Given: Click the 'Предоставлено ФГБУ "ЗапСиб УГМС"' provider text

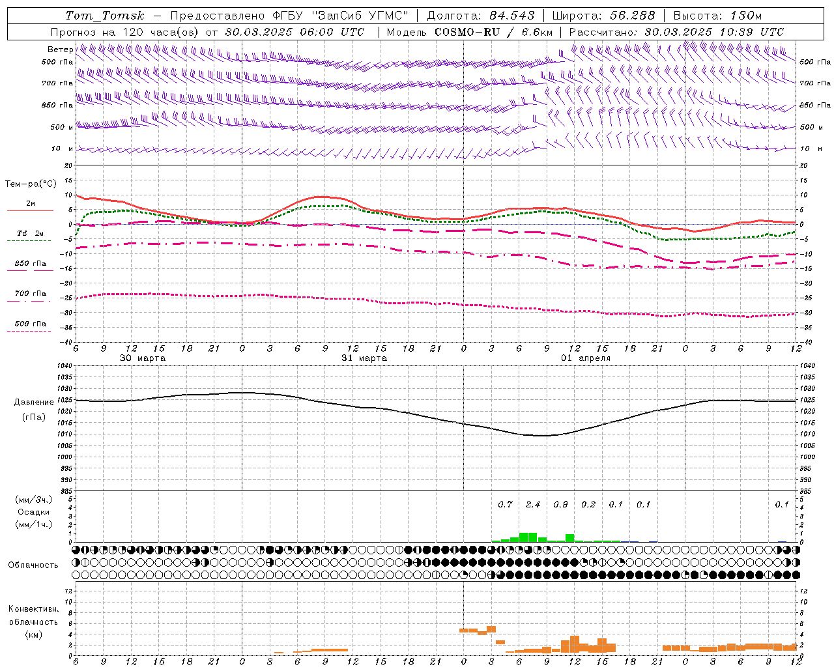Looking at the screenshot, I should pos(289,16).
